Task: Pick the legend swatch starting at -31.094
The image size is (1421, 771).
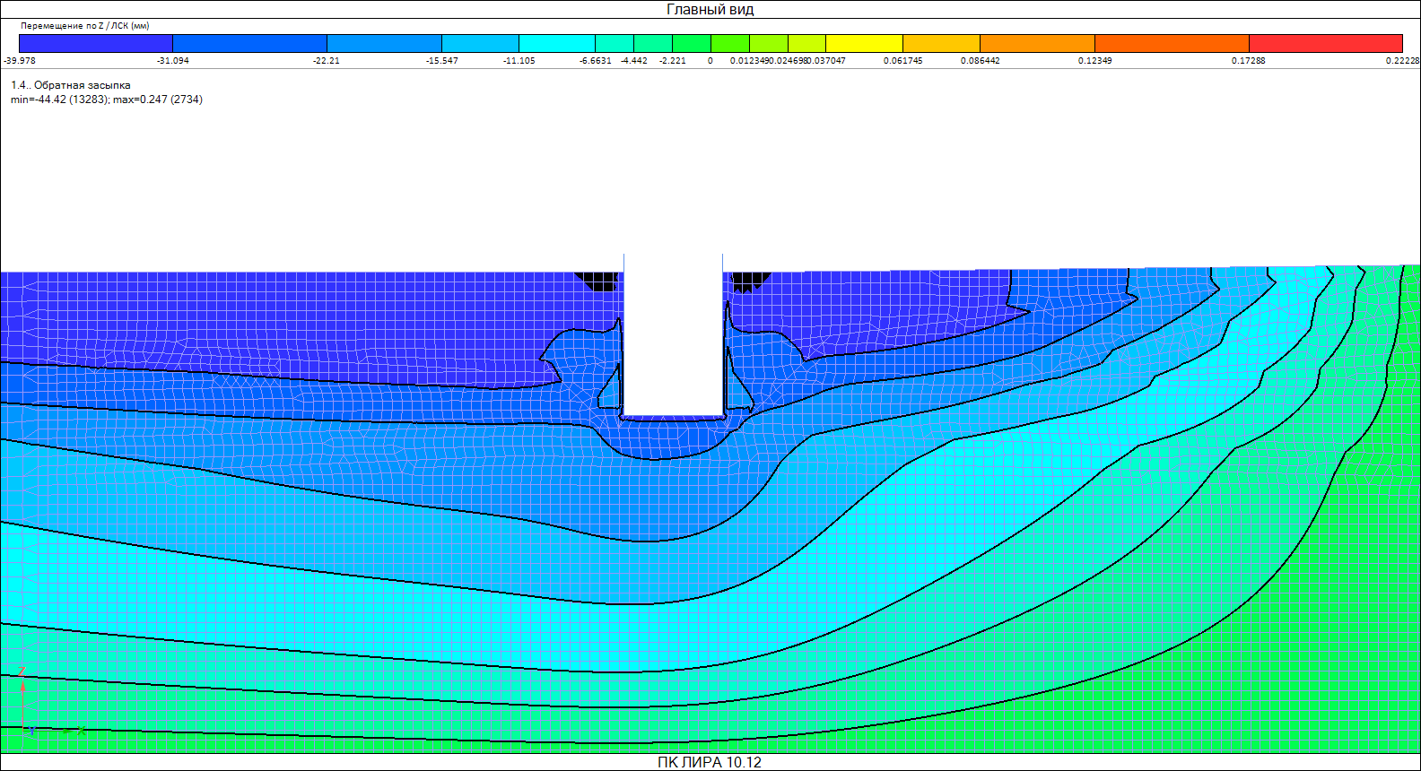Action: click(x=249, y=43)
